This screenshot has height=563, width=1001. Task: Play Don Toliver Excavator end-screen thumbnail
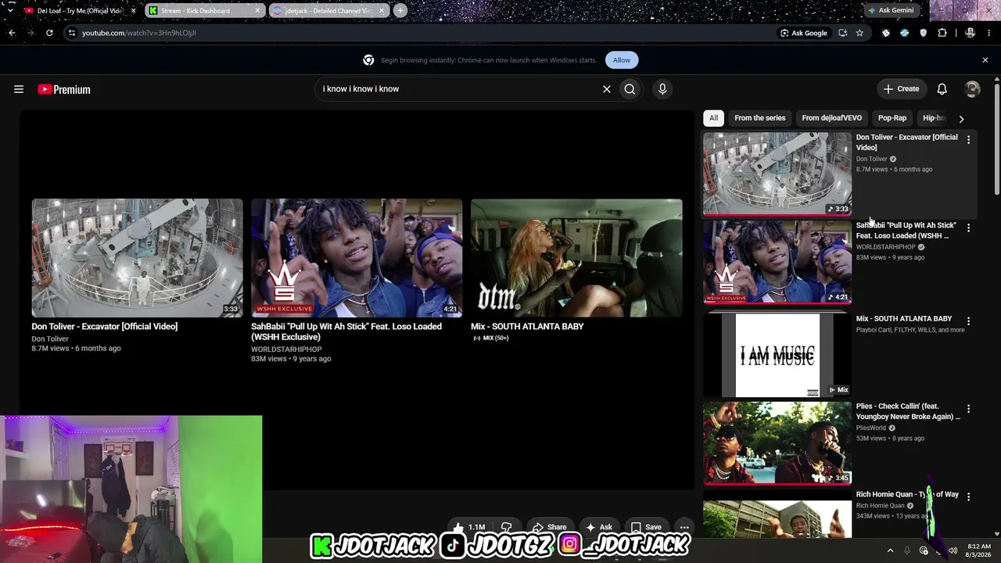[x=137, y=258]
